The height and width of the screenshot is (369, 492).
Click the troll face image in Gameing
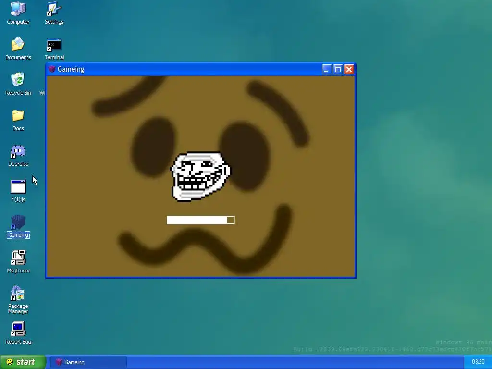(x=200, y=176)
